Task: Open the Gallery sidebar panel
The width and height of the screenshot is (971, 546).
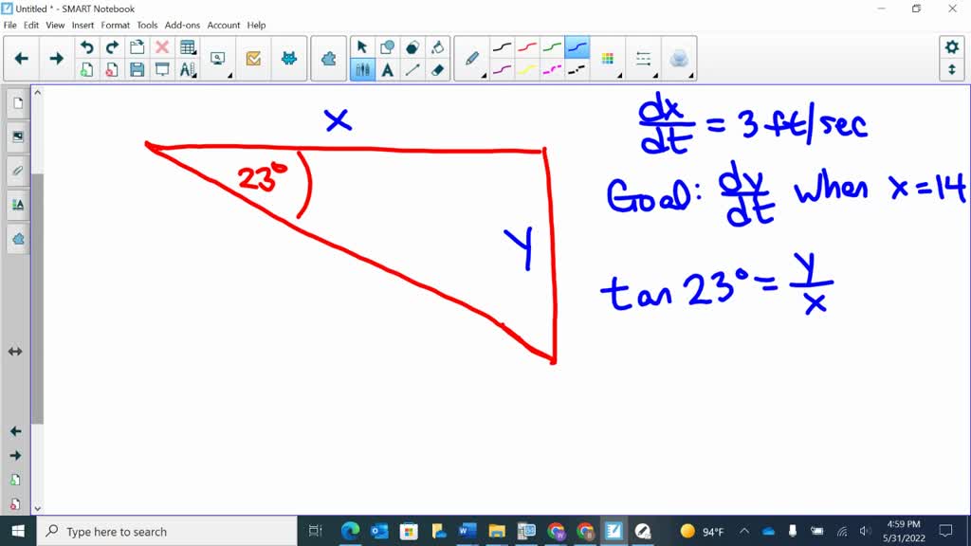Action: pos(15,137)
